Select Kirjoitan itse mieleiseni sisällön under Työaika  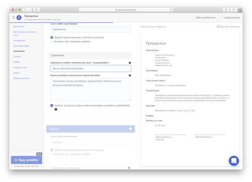tap(52, 154)
